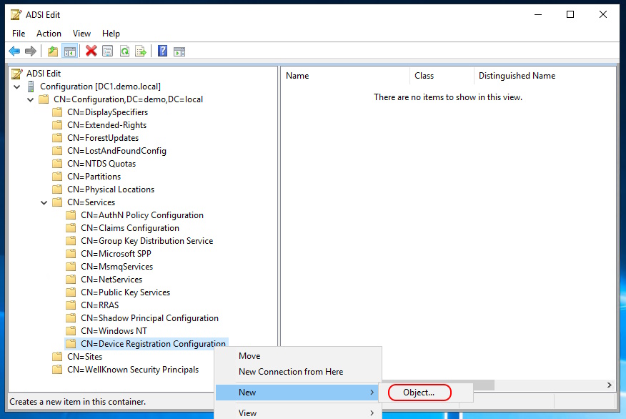Toggle the Show/Hide Console Tree icon
The height and width of the screenshot is (419, 626).
70,51
